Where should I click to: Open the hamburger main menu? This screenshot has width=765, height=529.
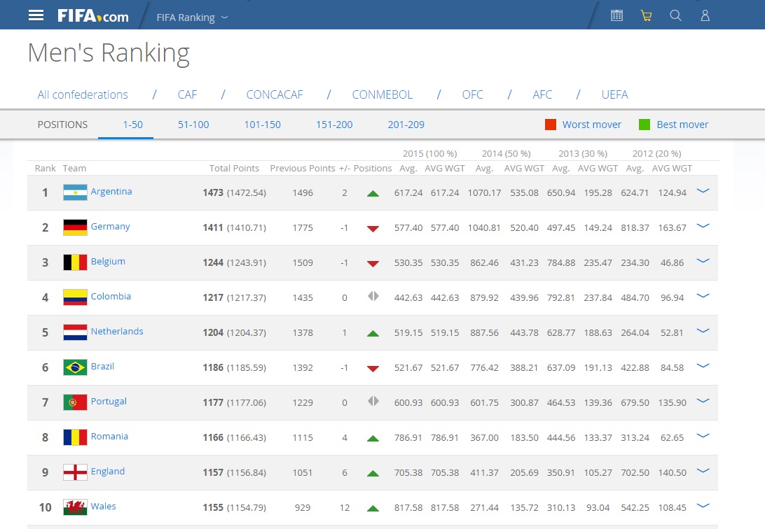click(x=36, y=15)
